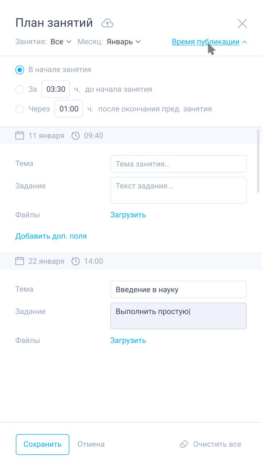Close the lesson plan dialog
This screenshot has width=262, height=466.
pyautogui.click(x=242, y=24)
